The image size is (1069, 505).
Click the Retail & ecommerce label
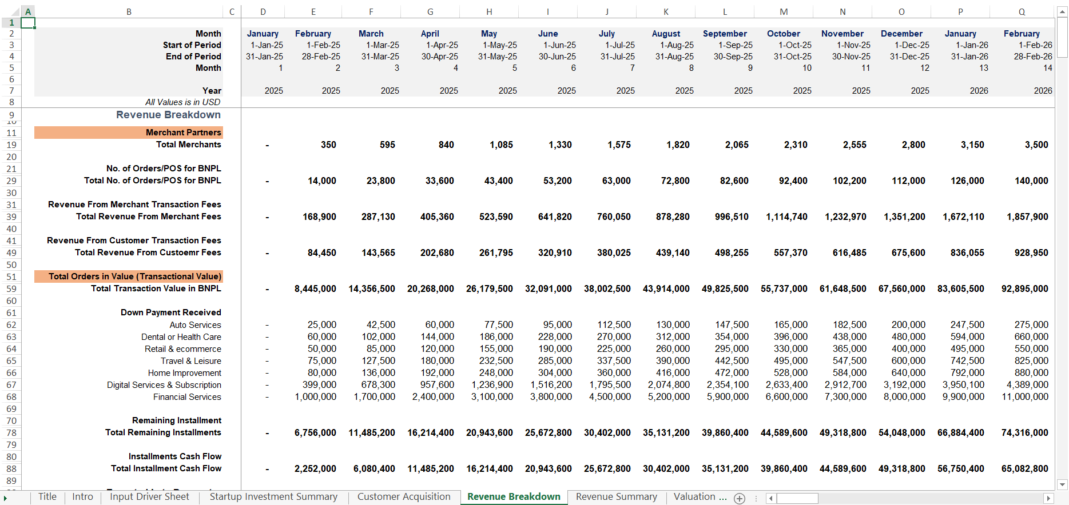coord(183,349)
